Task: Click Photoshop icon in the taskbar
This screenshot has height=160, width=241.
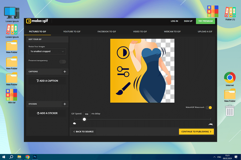Action: pyautogui.click(x=35, y=157)
